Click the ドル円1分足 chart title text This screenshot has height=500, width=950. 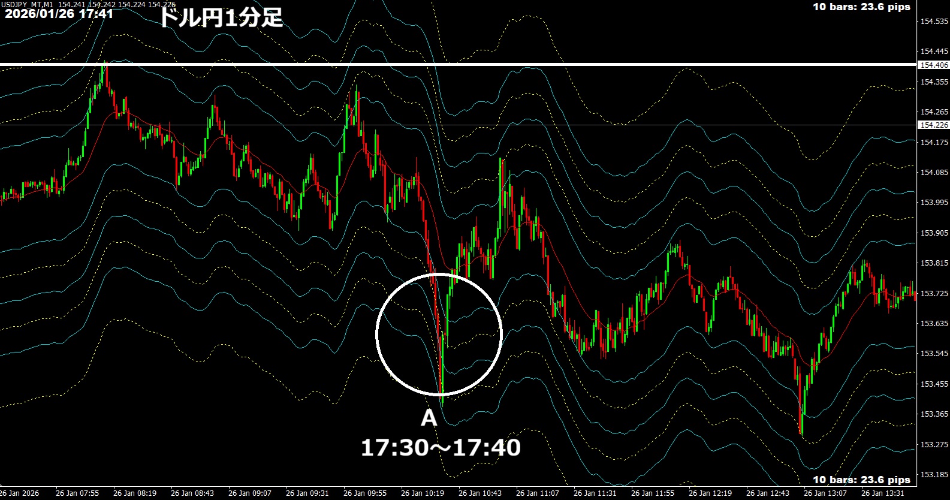point(220,18)
